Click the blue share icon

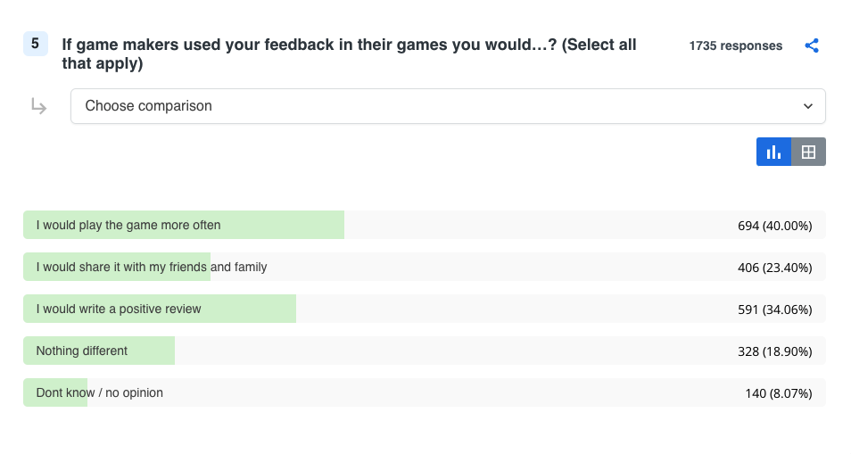coord(812,45)
